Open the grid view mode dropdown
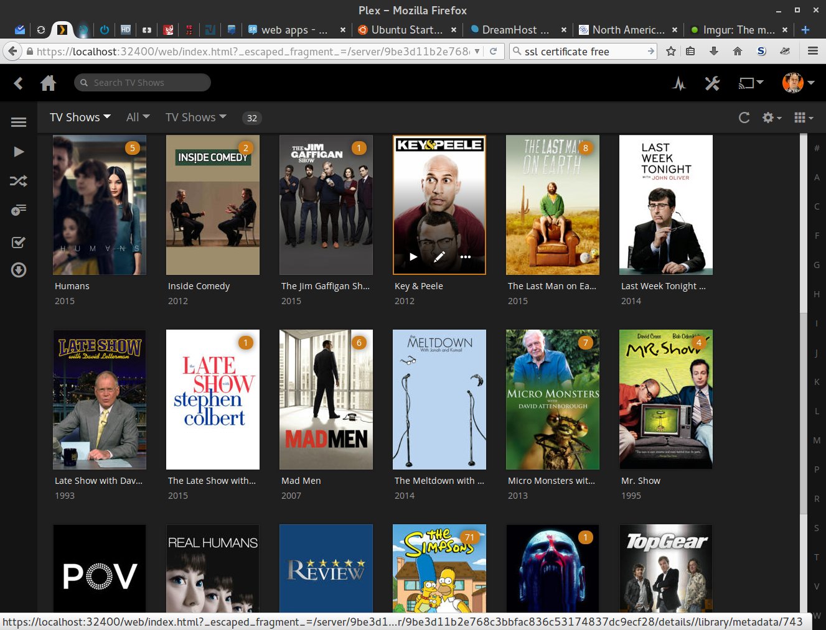 click(x=804, y=118)
